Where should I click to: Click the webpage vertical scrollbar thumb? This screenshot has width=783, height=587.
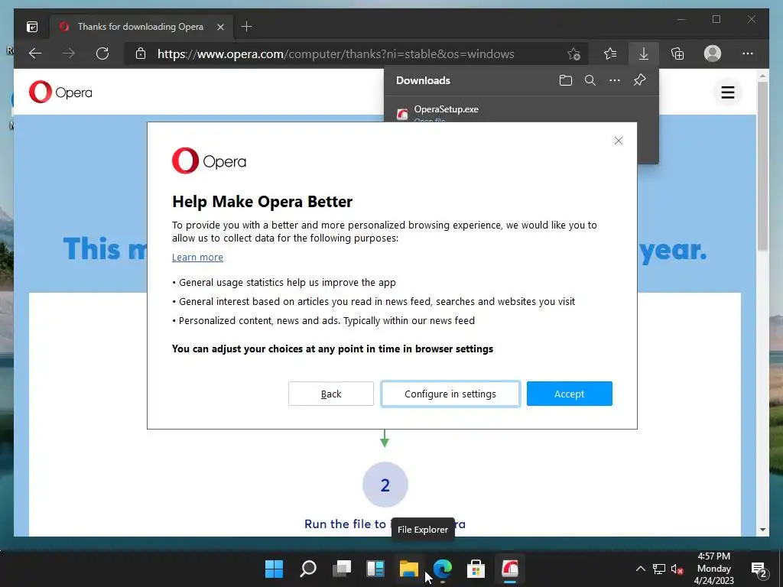pos(762,166)
